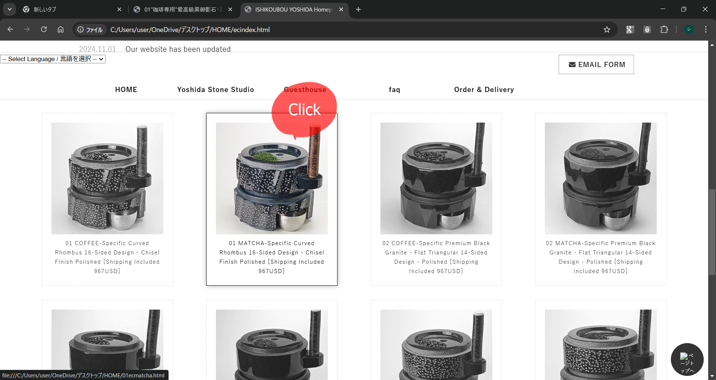Open the 01 MATCHA-Specific Curved Rhombus title link
Viewport: 716px width, 380px height.
pos(272,257)
